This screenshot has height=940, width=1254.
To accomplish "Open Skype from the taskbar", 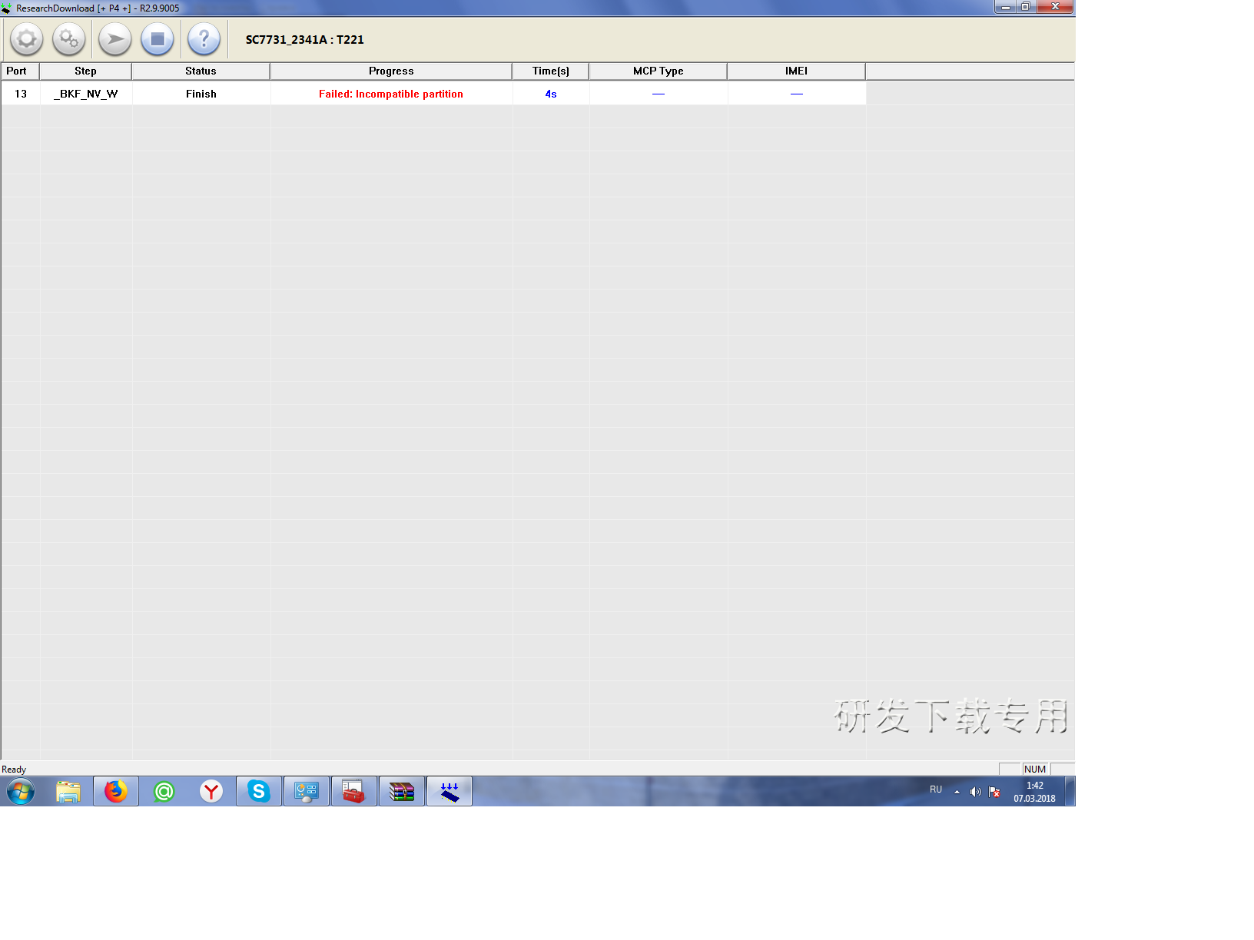I will 259,791.
